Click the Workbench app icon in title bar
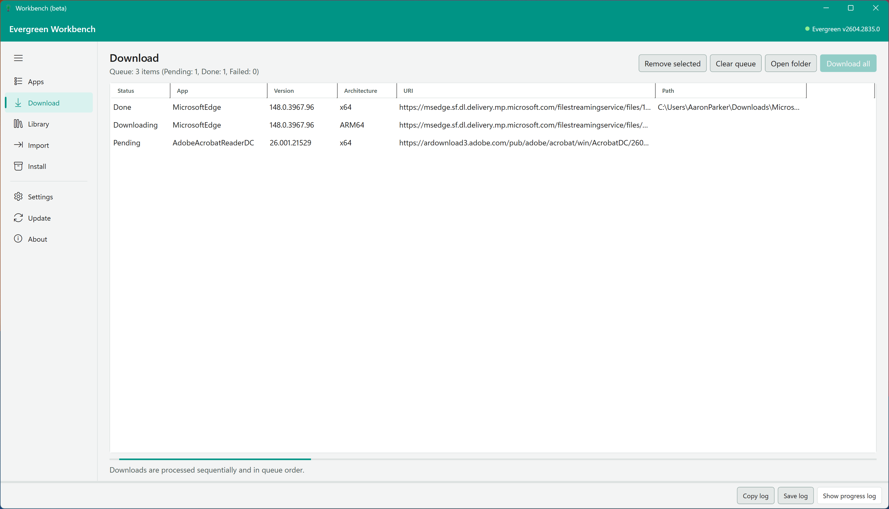Screen dimensions: 889x509 [8, 8]
